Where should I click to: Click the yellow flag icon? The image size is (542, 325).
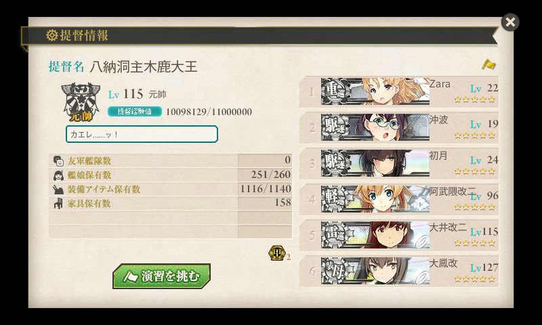(x=488, y=64)
